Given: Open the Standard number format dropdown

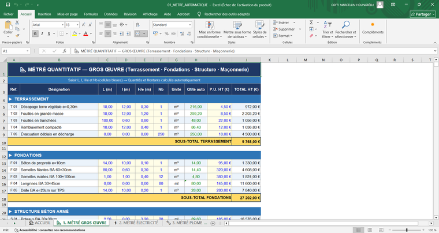Looking at the screenshot, I should (x=189, y=25).
